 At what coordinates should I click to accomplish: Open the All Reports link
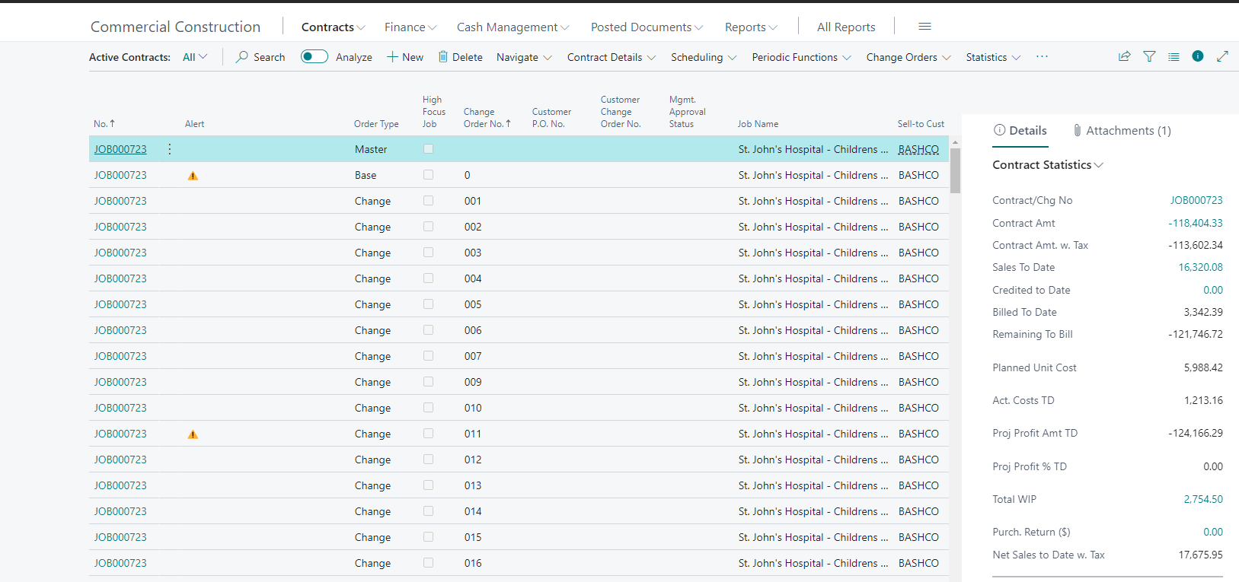[846, 27]
